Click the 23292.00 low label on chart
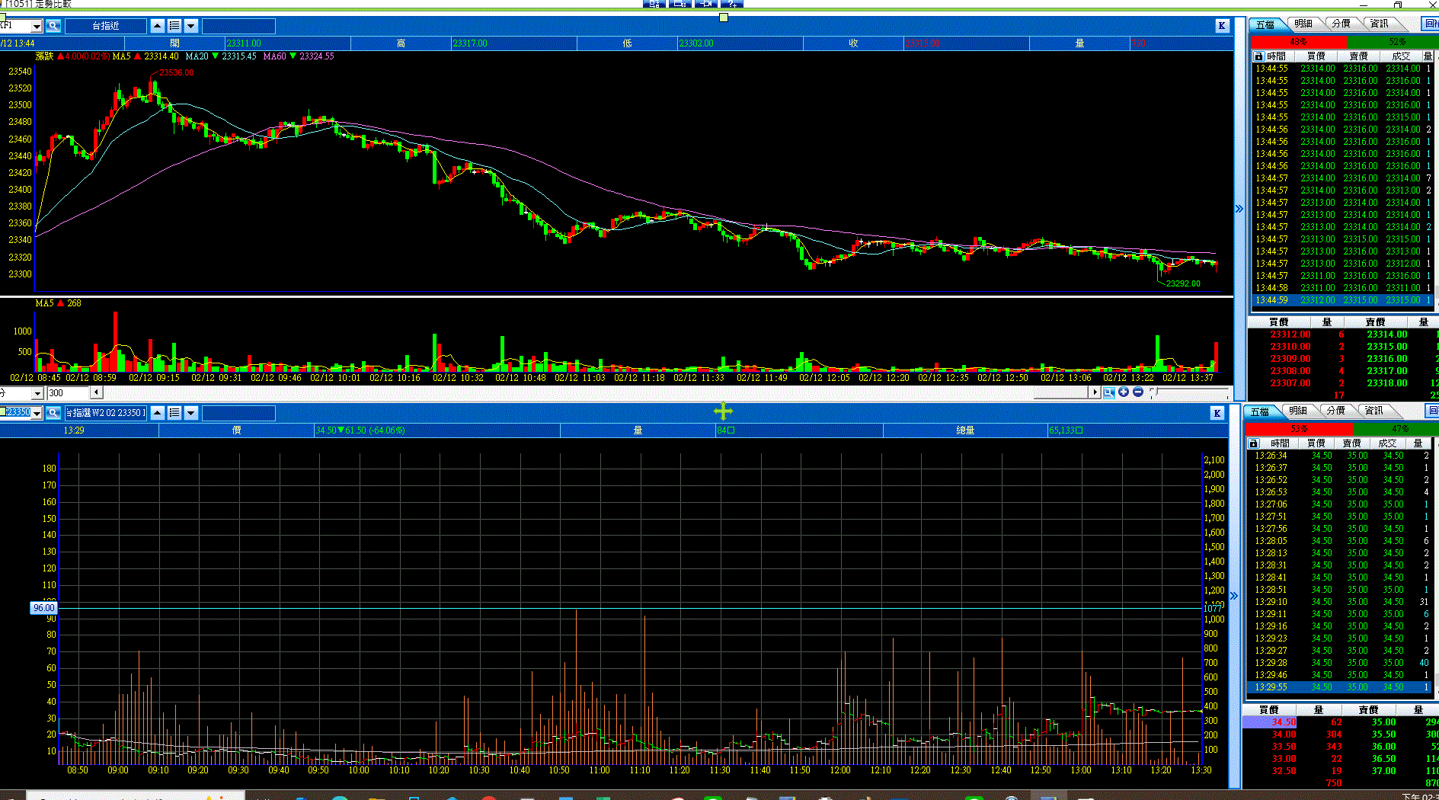This screenshot has width=1439, height=800. click(x=1183, y=283)
